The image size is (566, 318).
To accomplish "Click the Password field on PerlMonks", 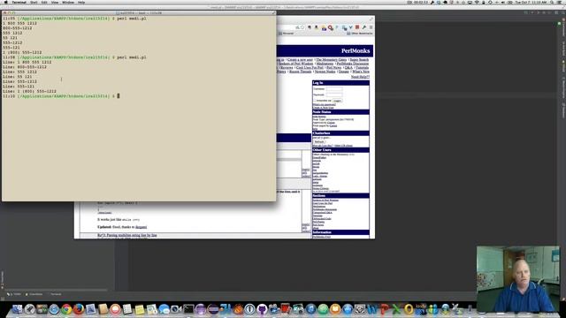I will [334, 95].
